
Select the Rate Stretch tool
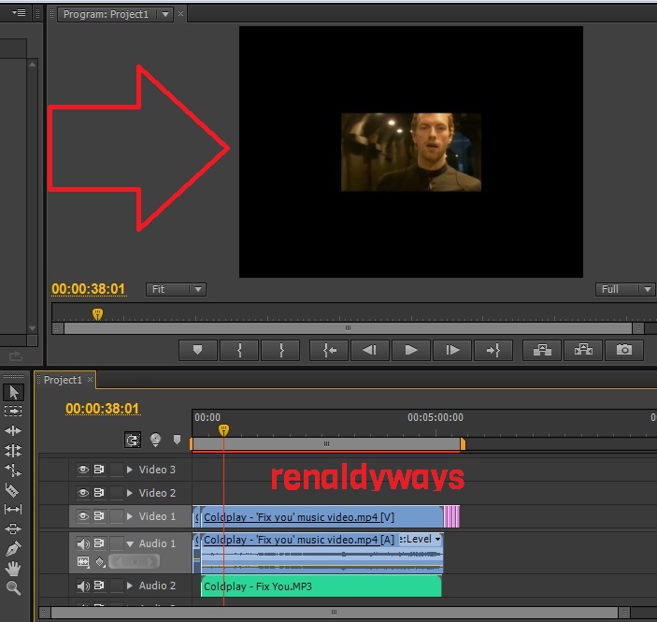coord(13,470)
